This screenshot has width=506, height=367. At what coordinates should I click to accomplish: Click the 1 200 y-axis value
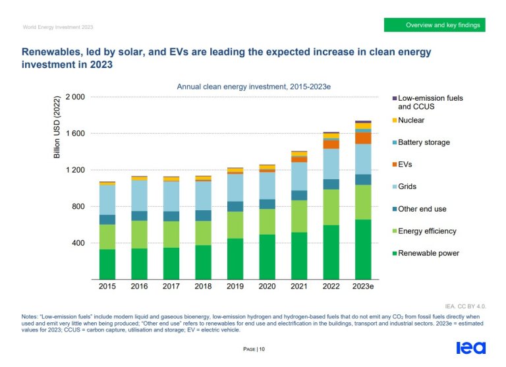[x=75, y=170]
